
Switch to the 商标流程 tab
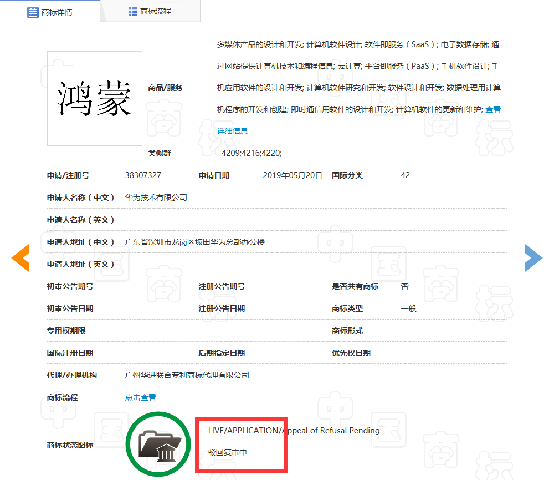[x=150, y=12]
